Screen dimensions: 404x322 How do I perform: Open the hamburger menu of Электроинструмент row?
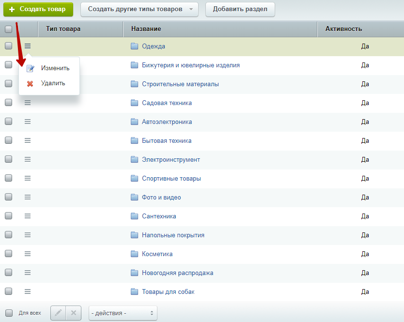pos(28,159)
